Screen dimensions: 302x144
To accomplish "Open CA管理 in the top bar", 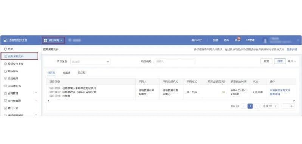I will click(250, 40).
